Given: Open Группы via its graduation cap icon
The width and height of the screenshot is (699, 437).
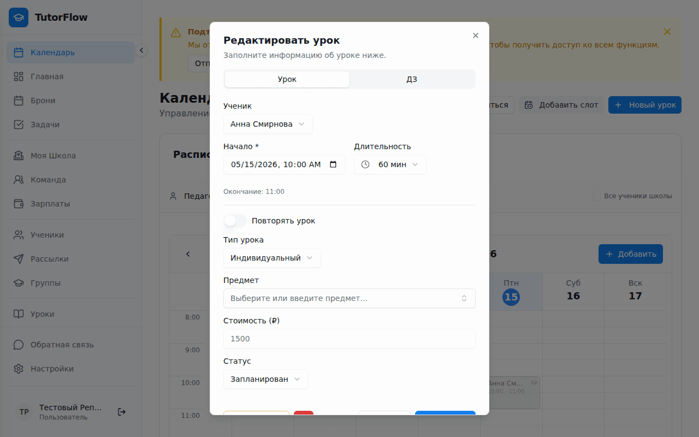Looking at the screenshot, I should [19, 283].
